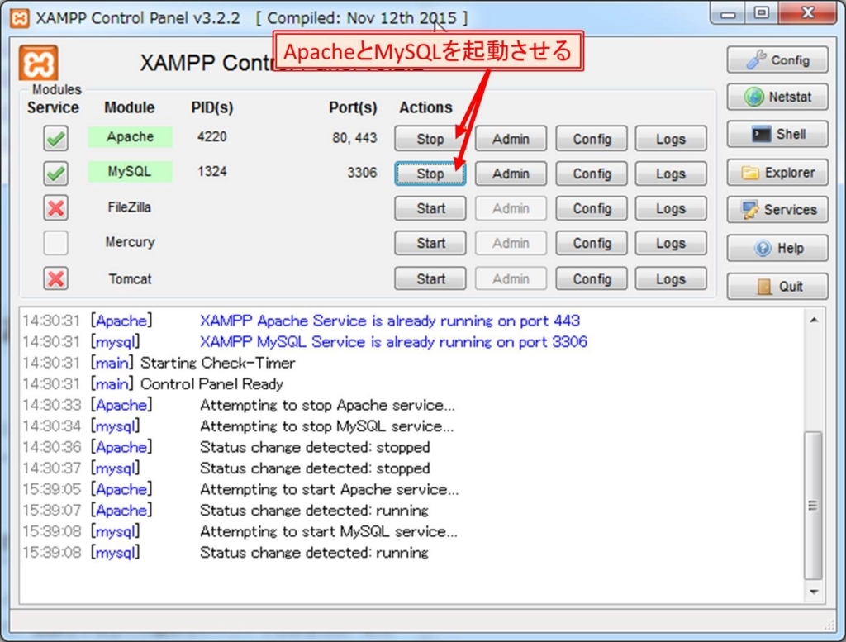The image size is (846, 642).
Task: Open the Apache Admin page
Action: coord(511,139)
